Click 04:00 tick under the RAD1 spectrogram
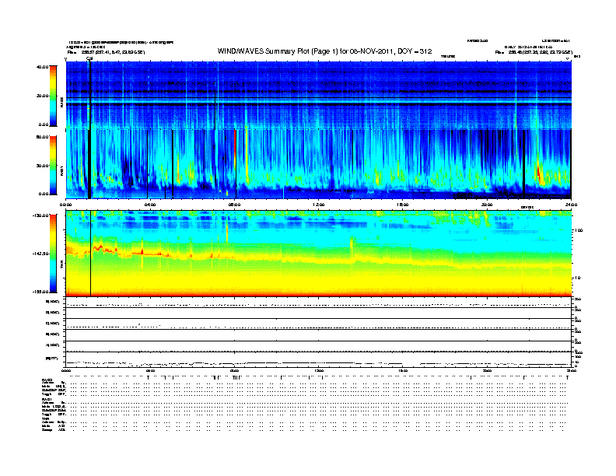This screenshot has width=616, height=476. click(150, 205)
